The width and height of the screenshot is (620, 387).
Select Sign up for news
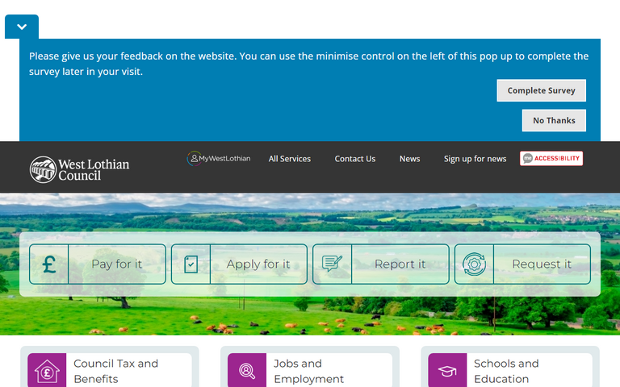[475, 159]
